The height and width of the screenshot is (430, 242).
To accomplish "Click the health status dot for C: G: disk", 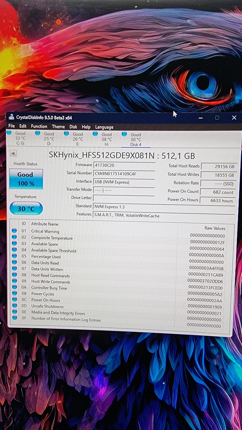I will pyautogui.click(x=9, y=132).
